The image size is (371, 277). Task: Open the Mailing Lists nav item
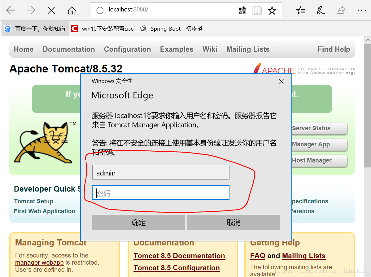(248, 49)
